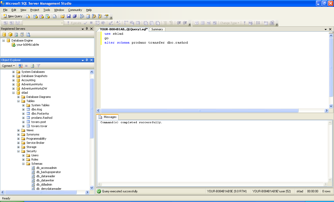Collapse the Database Engine node

pos(4,40)
